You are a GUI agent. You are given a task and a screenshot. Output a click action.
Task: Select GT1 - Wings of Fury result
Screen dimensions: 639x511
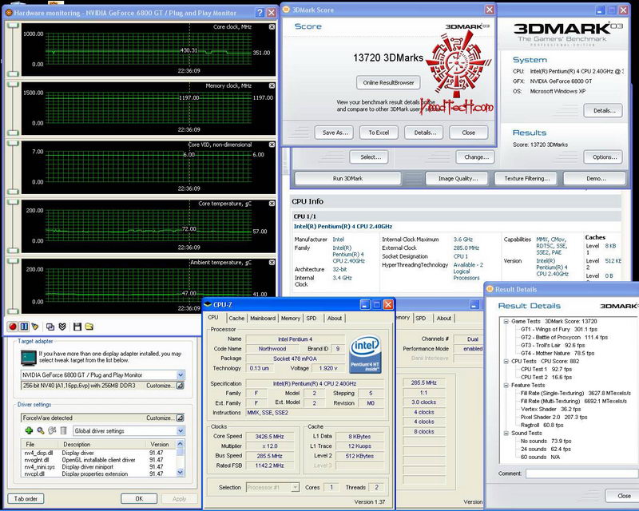tap(558, 329)
